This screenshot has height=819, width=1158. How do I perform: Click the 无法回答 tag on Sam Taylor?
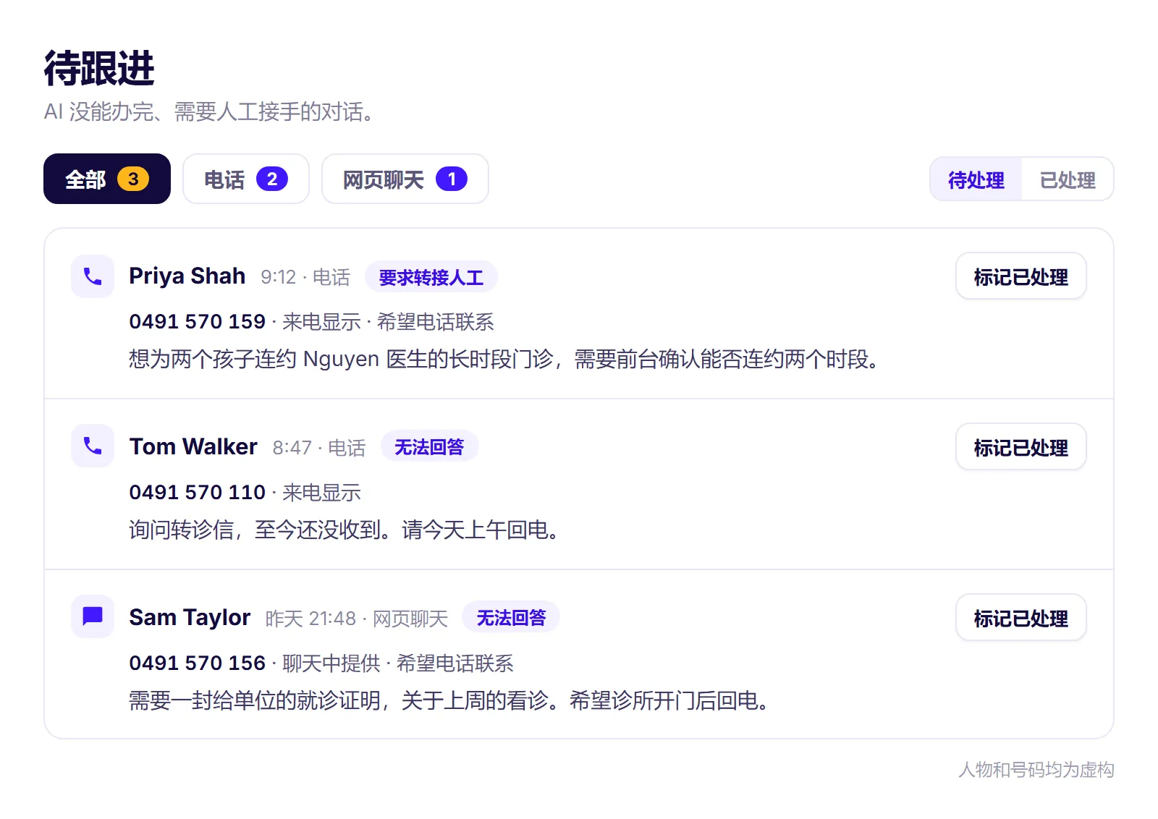click(511, 618)
